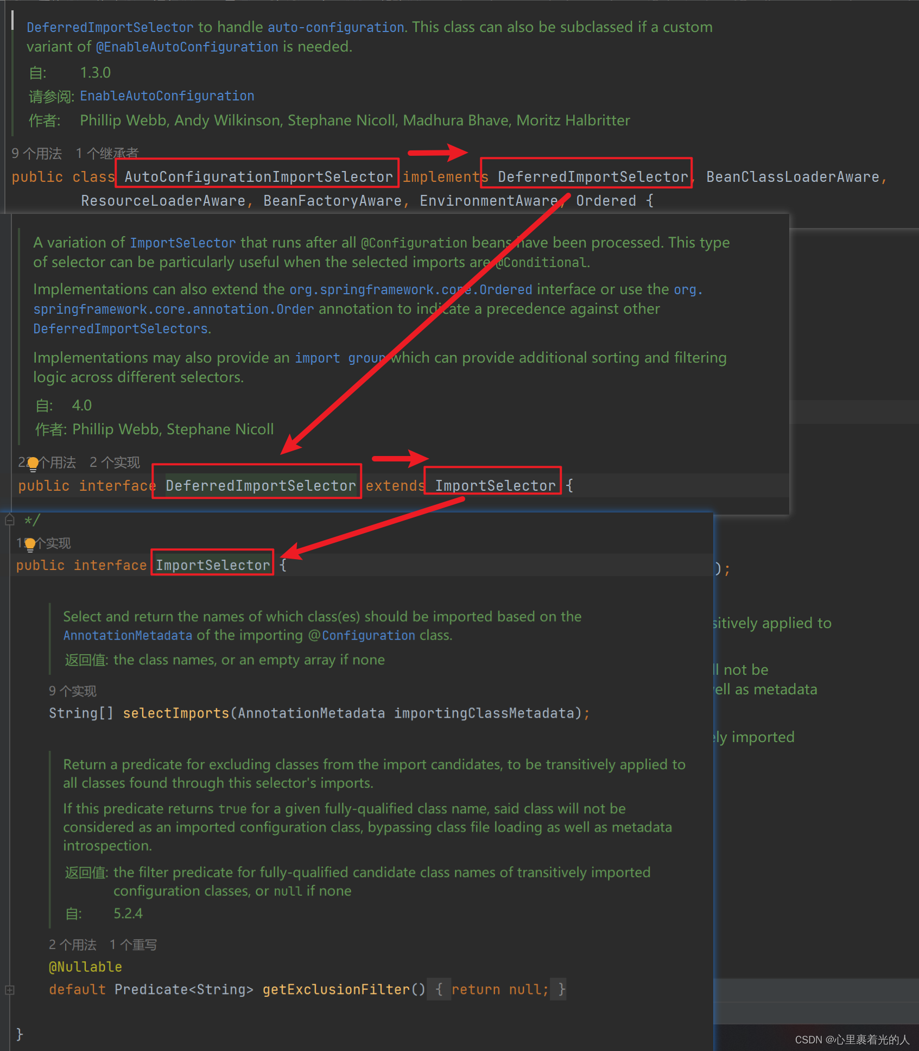Click the getExclusionFilter method name
Viewport: 919px width, 1051px height.
click(336, 989)
